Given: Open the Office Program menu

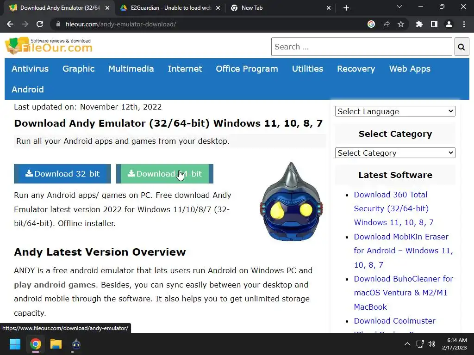Looking at the screenshot, I should coord(247,69).
